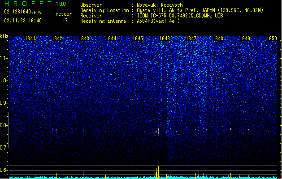Click the 1643 time marker
Viewport: 282px width, 179px height.
84,38
